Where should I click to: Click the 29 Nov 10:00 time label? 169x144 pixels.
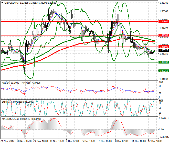41,141
